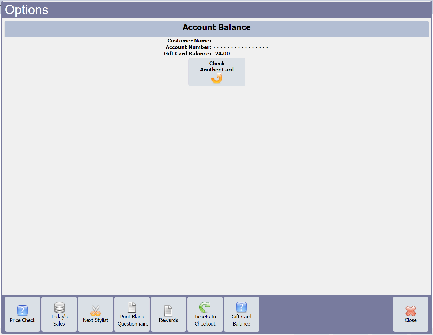Click the Gift Card Balance value 24.00
Image resolution: width=433 pixels, height=335 pixels.
tap(222, 54)
